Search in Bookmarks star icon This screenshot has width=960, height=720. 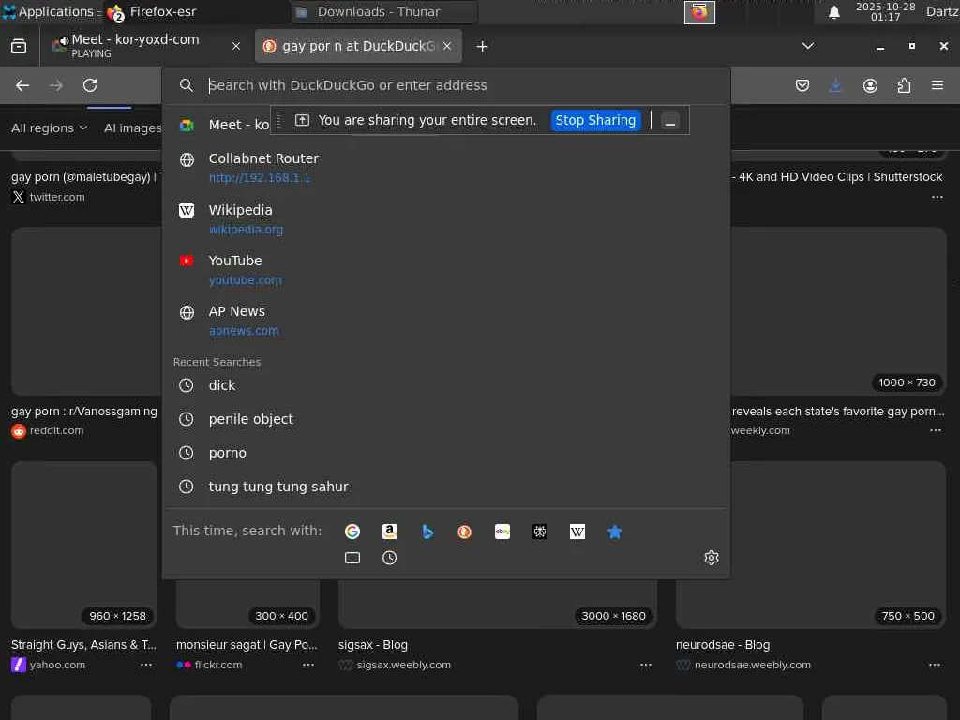[615, 532]
